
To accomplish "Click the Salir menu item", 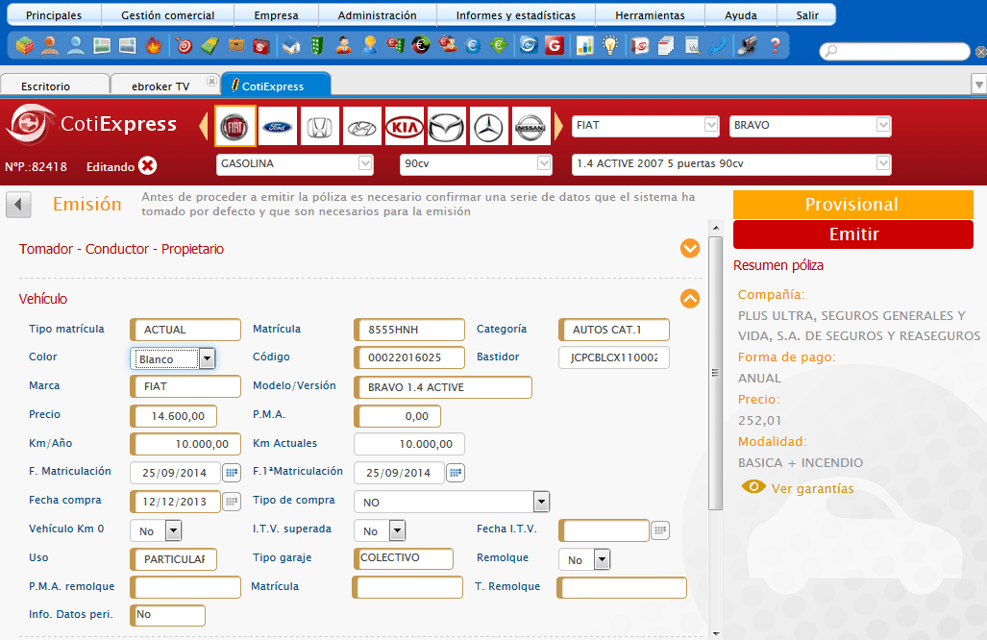I will (x=807, y=15).
